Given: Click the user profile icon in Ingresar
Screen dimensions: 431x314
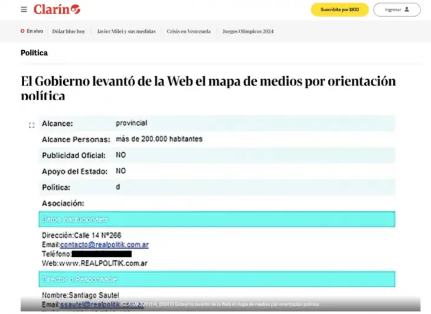Looking at the screenshot, I should 407,9.
